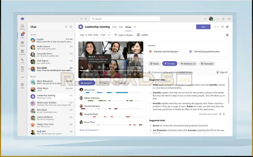Open video player settings gear

point(135,74)
